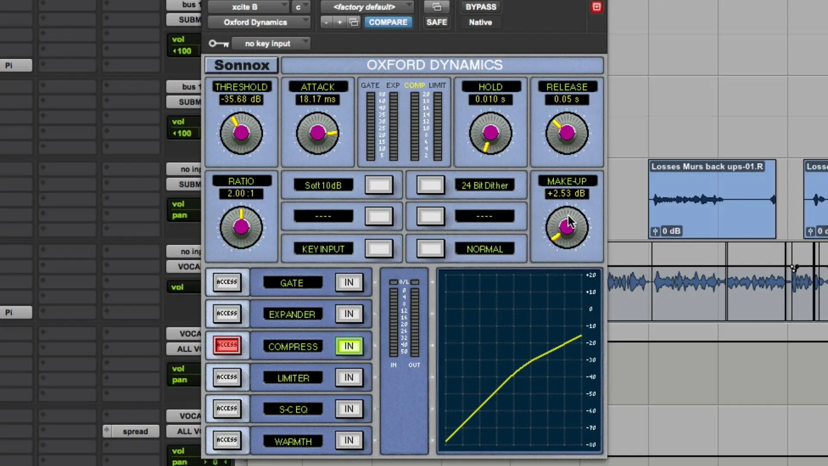
Task: Click the previous preset minus button
Action: point(326,22)
